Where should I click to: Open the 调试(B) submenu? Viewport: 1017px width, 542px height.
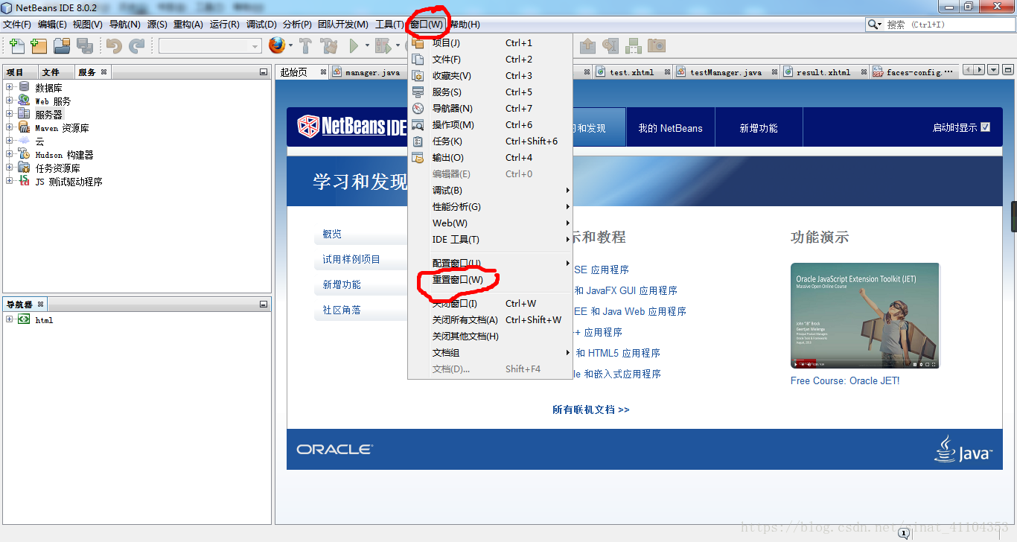[490, 191]
